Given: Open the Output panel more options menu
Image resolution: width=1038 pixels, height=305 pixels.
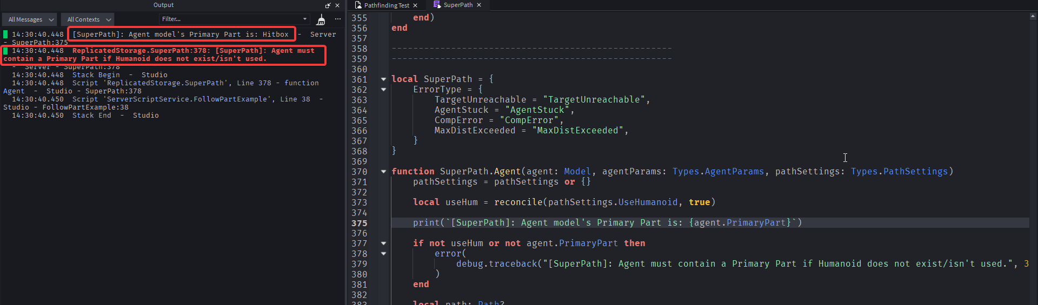Looking at the screenshot, I should (x=338, y=19).
